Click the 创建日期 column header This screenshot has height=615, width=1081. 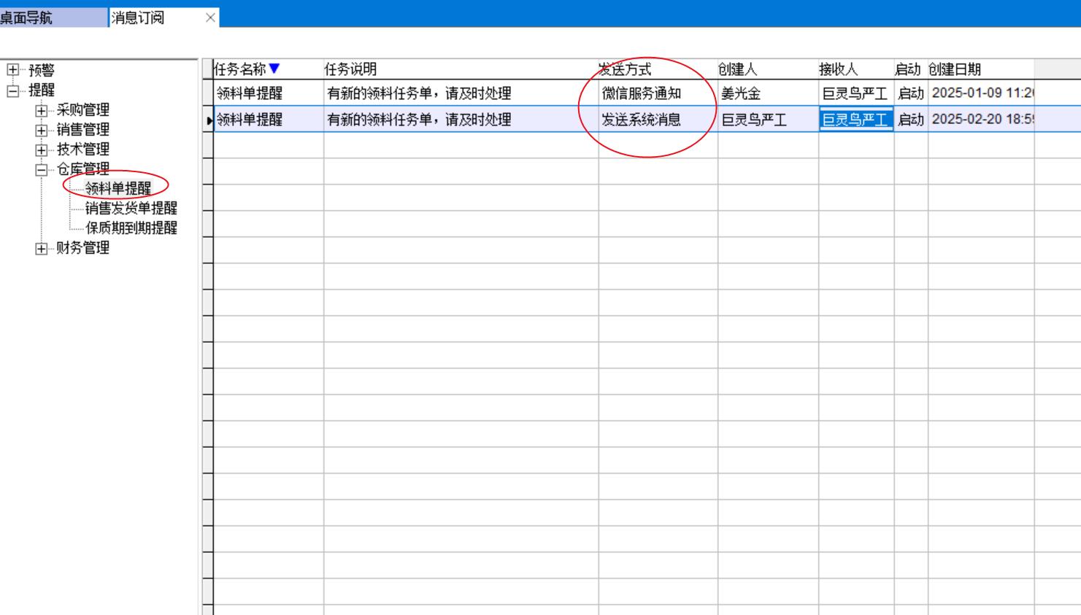pos(955,69)
